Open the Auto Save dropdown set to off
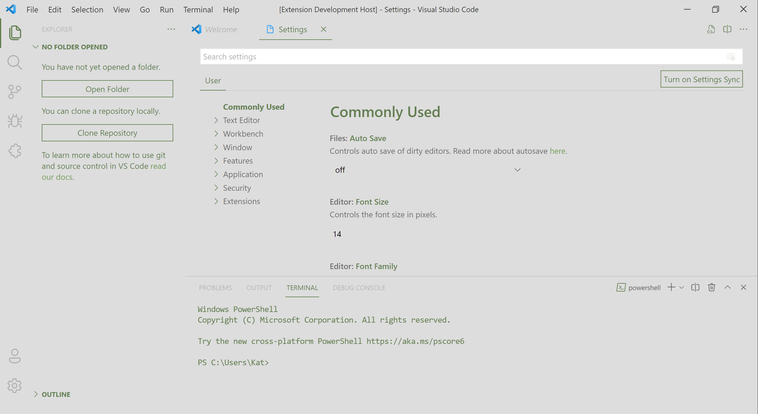Screen dimensions: 758x414 pos(426,170)
